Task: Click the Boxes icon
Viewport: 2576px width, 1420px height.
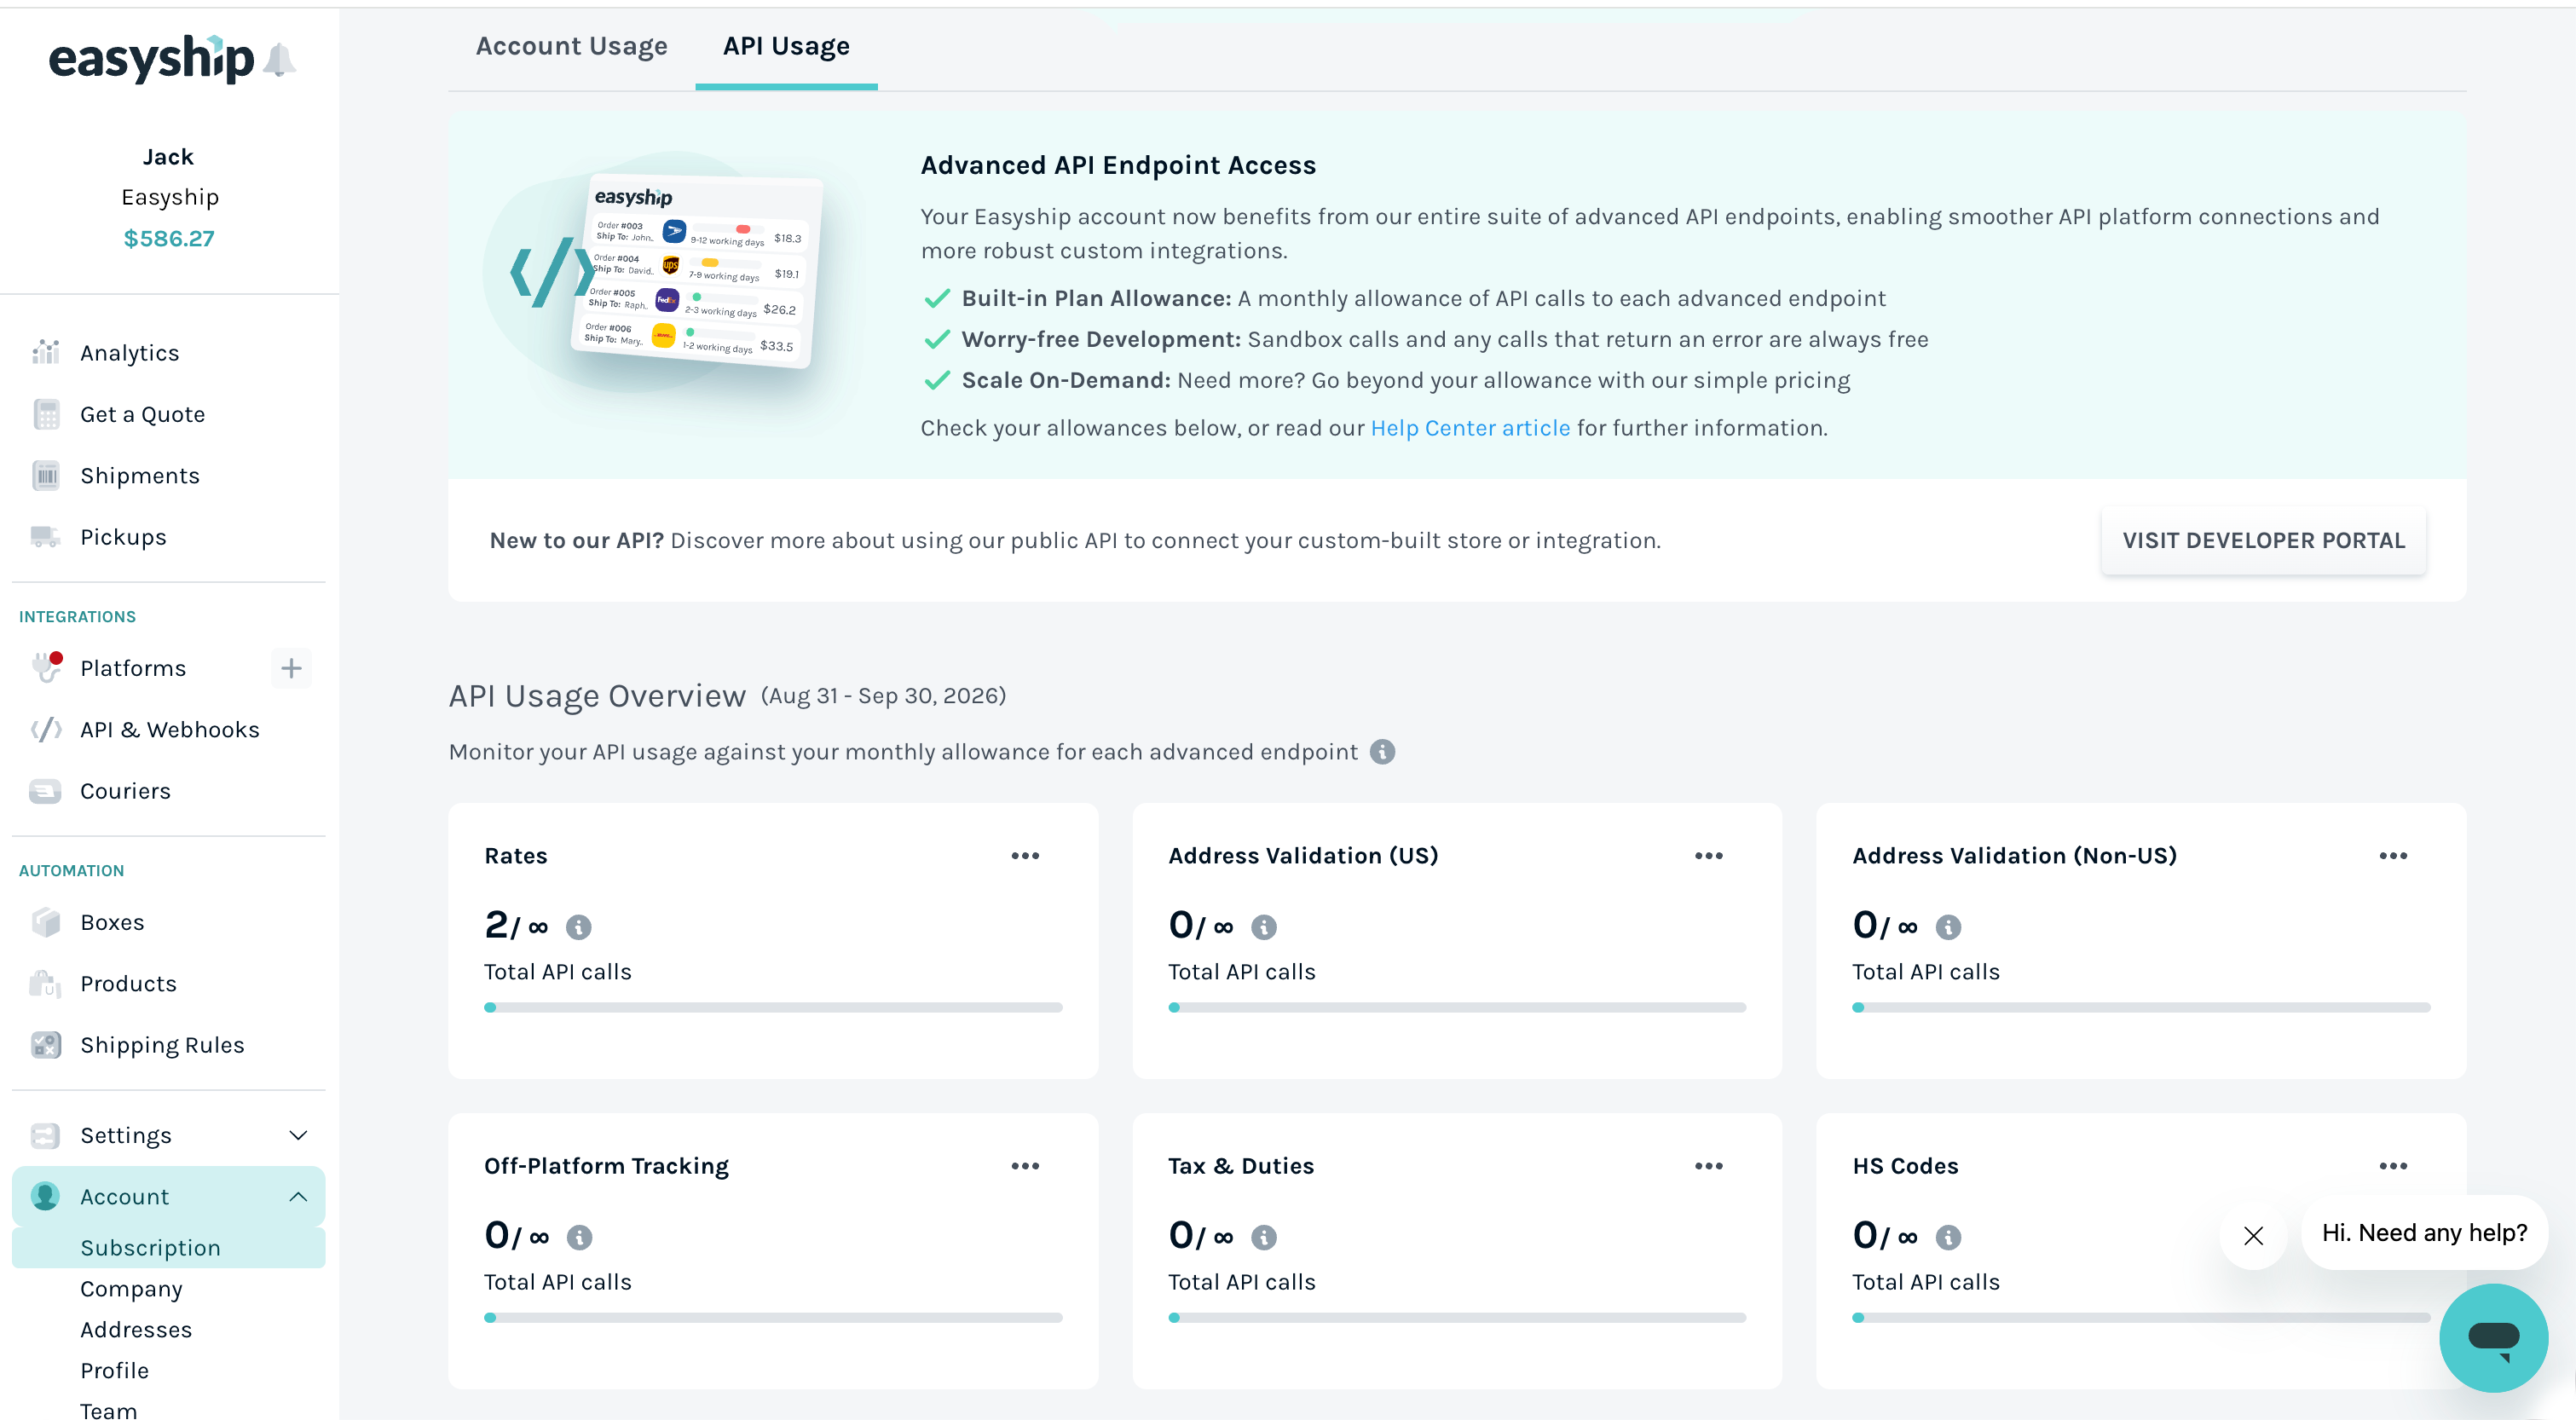Action: coord(46,922)
